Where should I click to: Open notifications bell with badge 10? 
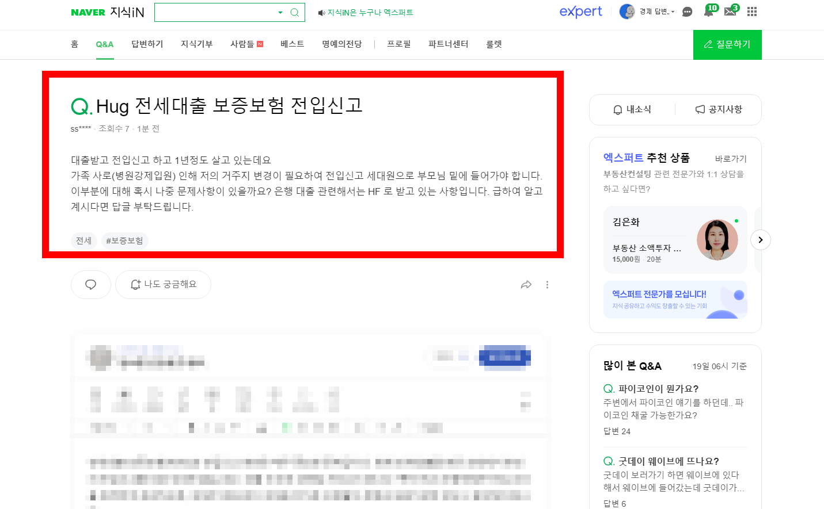click(x=709, y=11)
